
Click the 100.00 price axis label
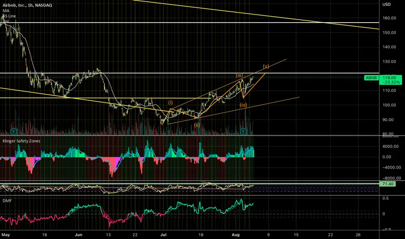tap(389, 105)
